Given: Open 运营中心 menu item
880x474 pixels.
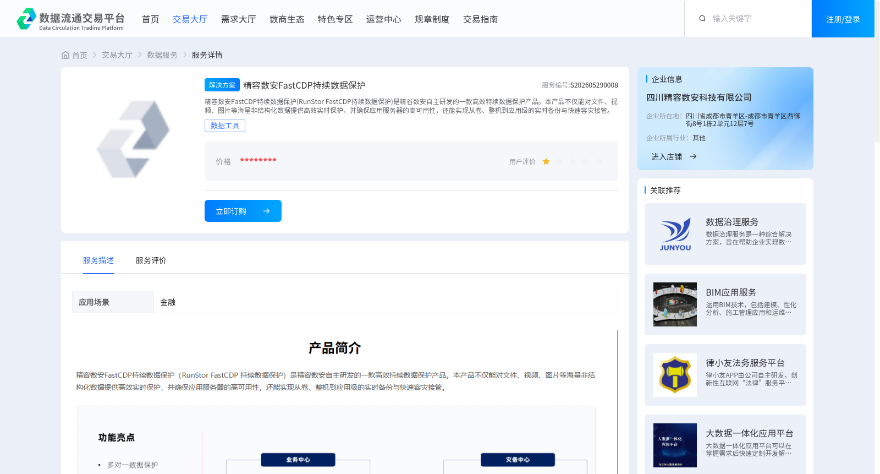Looking at the screenshot, I should click(x=383, y=19).
